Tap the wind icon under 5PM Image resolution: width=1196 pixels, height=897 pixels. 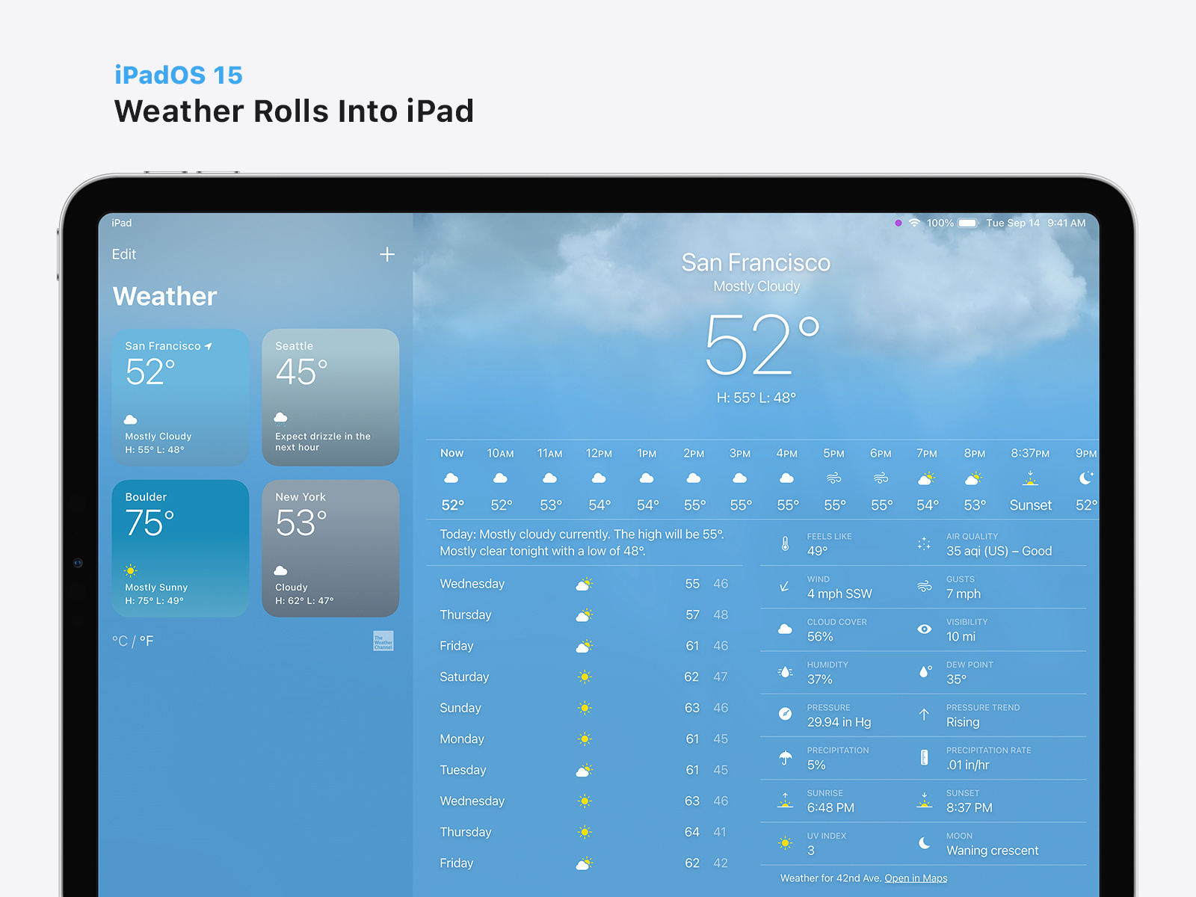pos(833,478)
